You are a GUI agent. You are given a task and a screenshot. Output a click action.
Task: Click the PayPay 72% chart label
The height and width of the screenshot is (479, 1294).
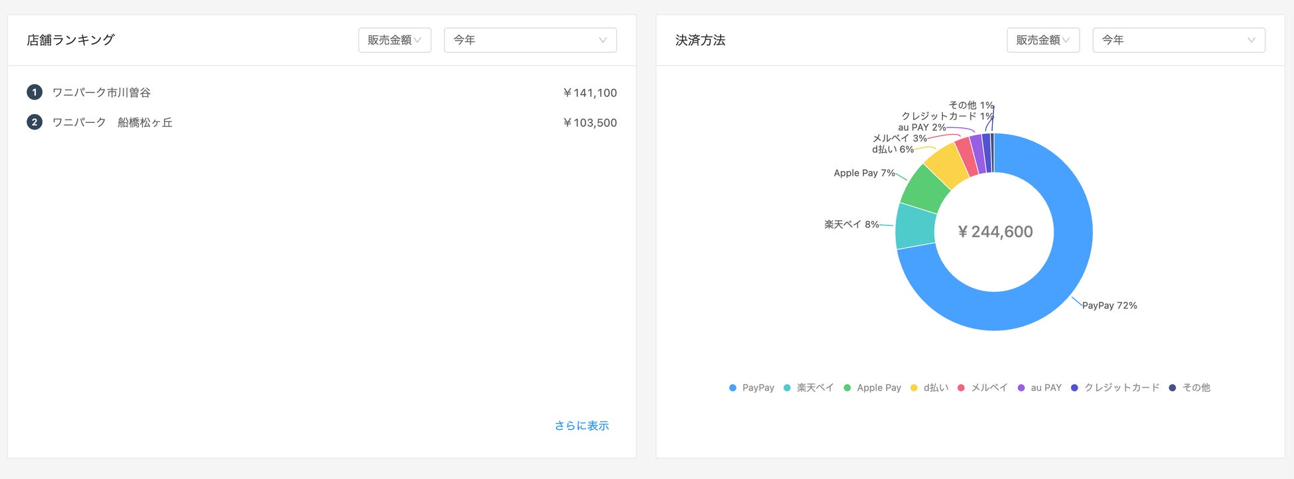[x=1110, y=305]
